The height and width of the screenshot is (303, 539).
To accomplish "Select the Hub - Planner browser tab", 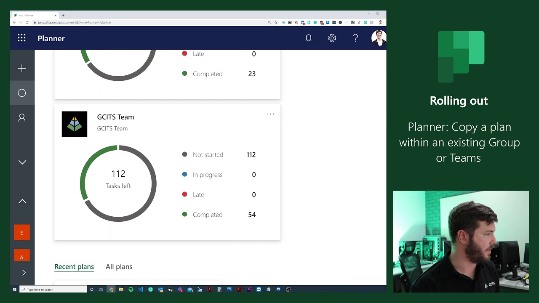I will point(35,16).
